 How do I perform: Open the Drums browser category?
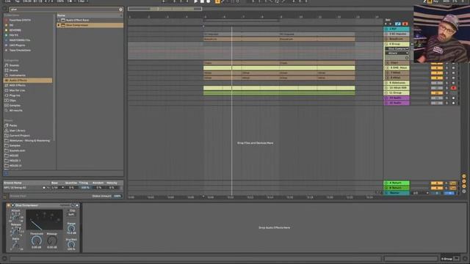[x=13, y=70]
